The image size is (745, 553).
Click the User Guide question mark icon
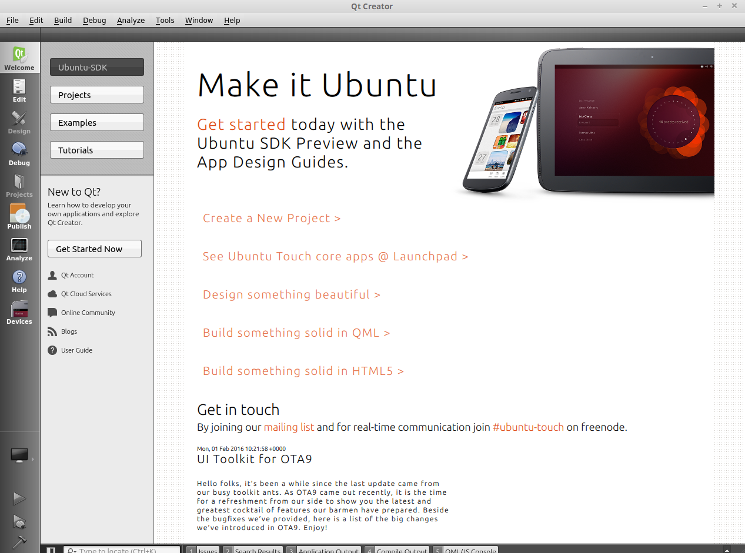[x=52, y=350]
